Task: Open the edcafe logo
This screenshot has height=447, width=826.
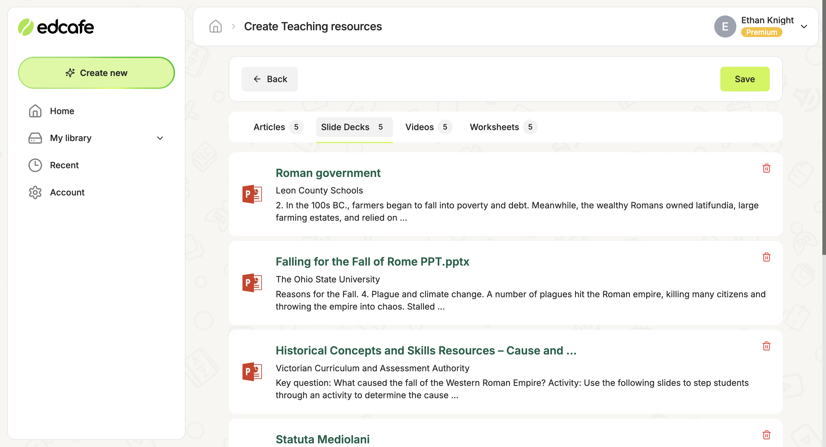Action: [x=56, y=27]
